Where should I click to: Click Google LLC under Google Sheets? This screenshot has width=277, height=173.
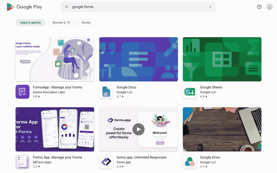[x=208, y=92]
